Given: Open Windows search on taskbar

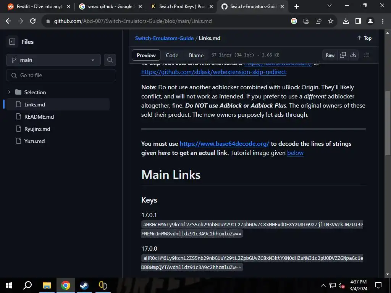Looking at the screenshot, I should coord(27,285).
